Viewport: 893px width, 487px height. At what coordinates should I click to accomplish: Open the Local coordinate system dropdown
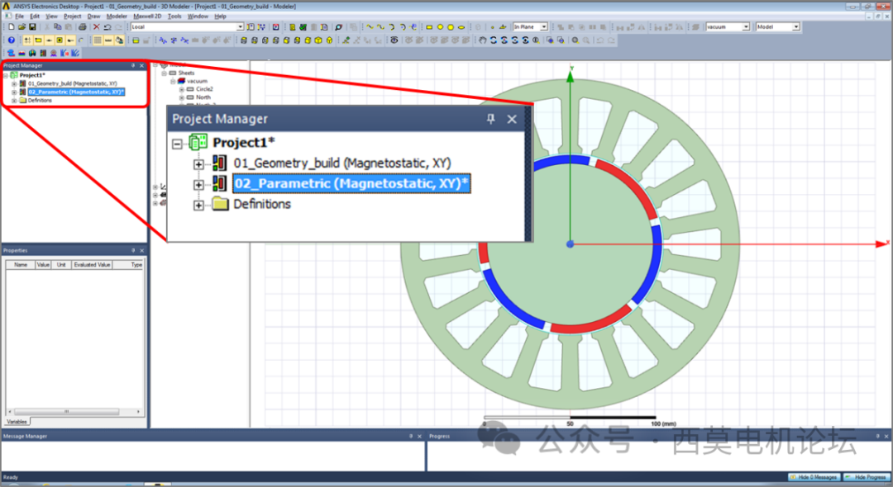click(x=241, y=27)
